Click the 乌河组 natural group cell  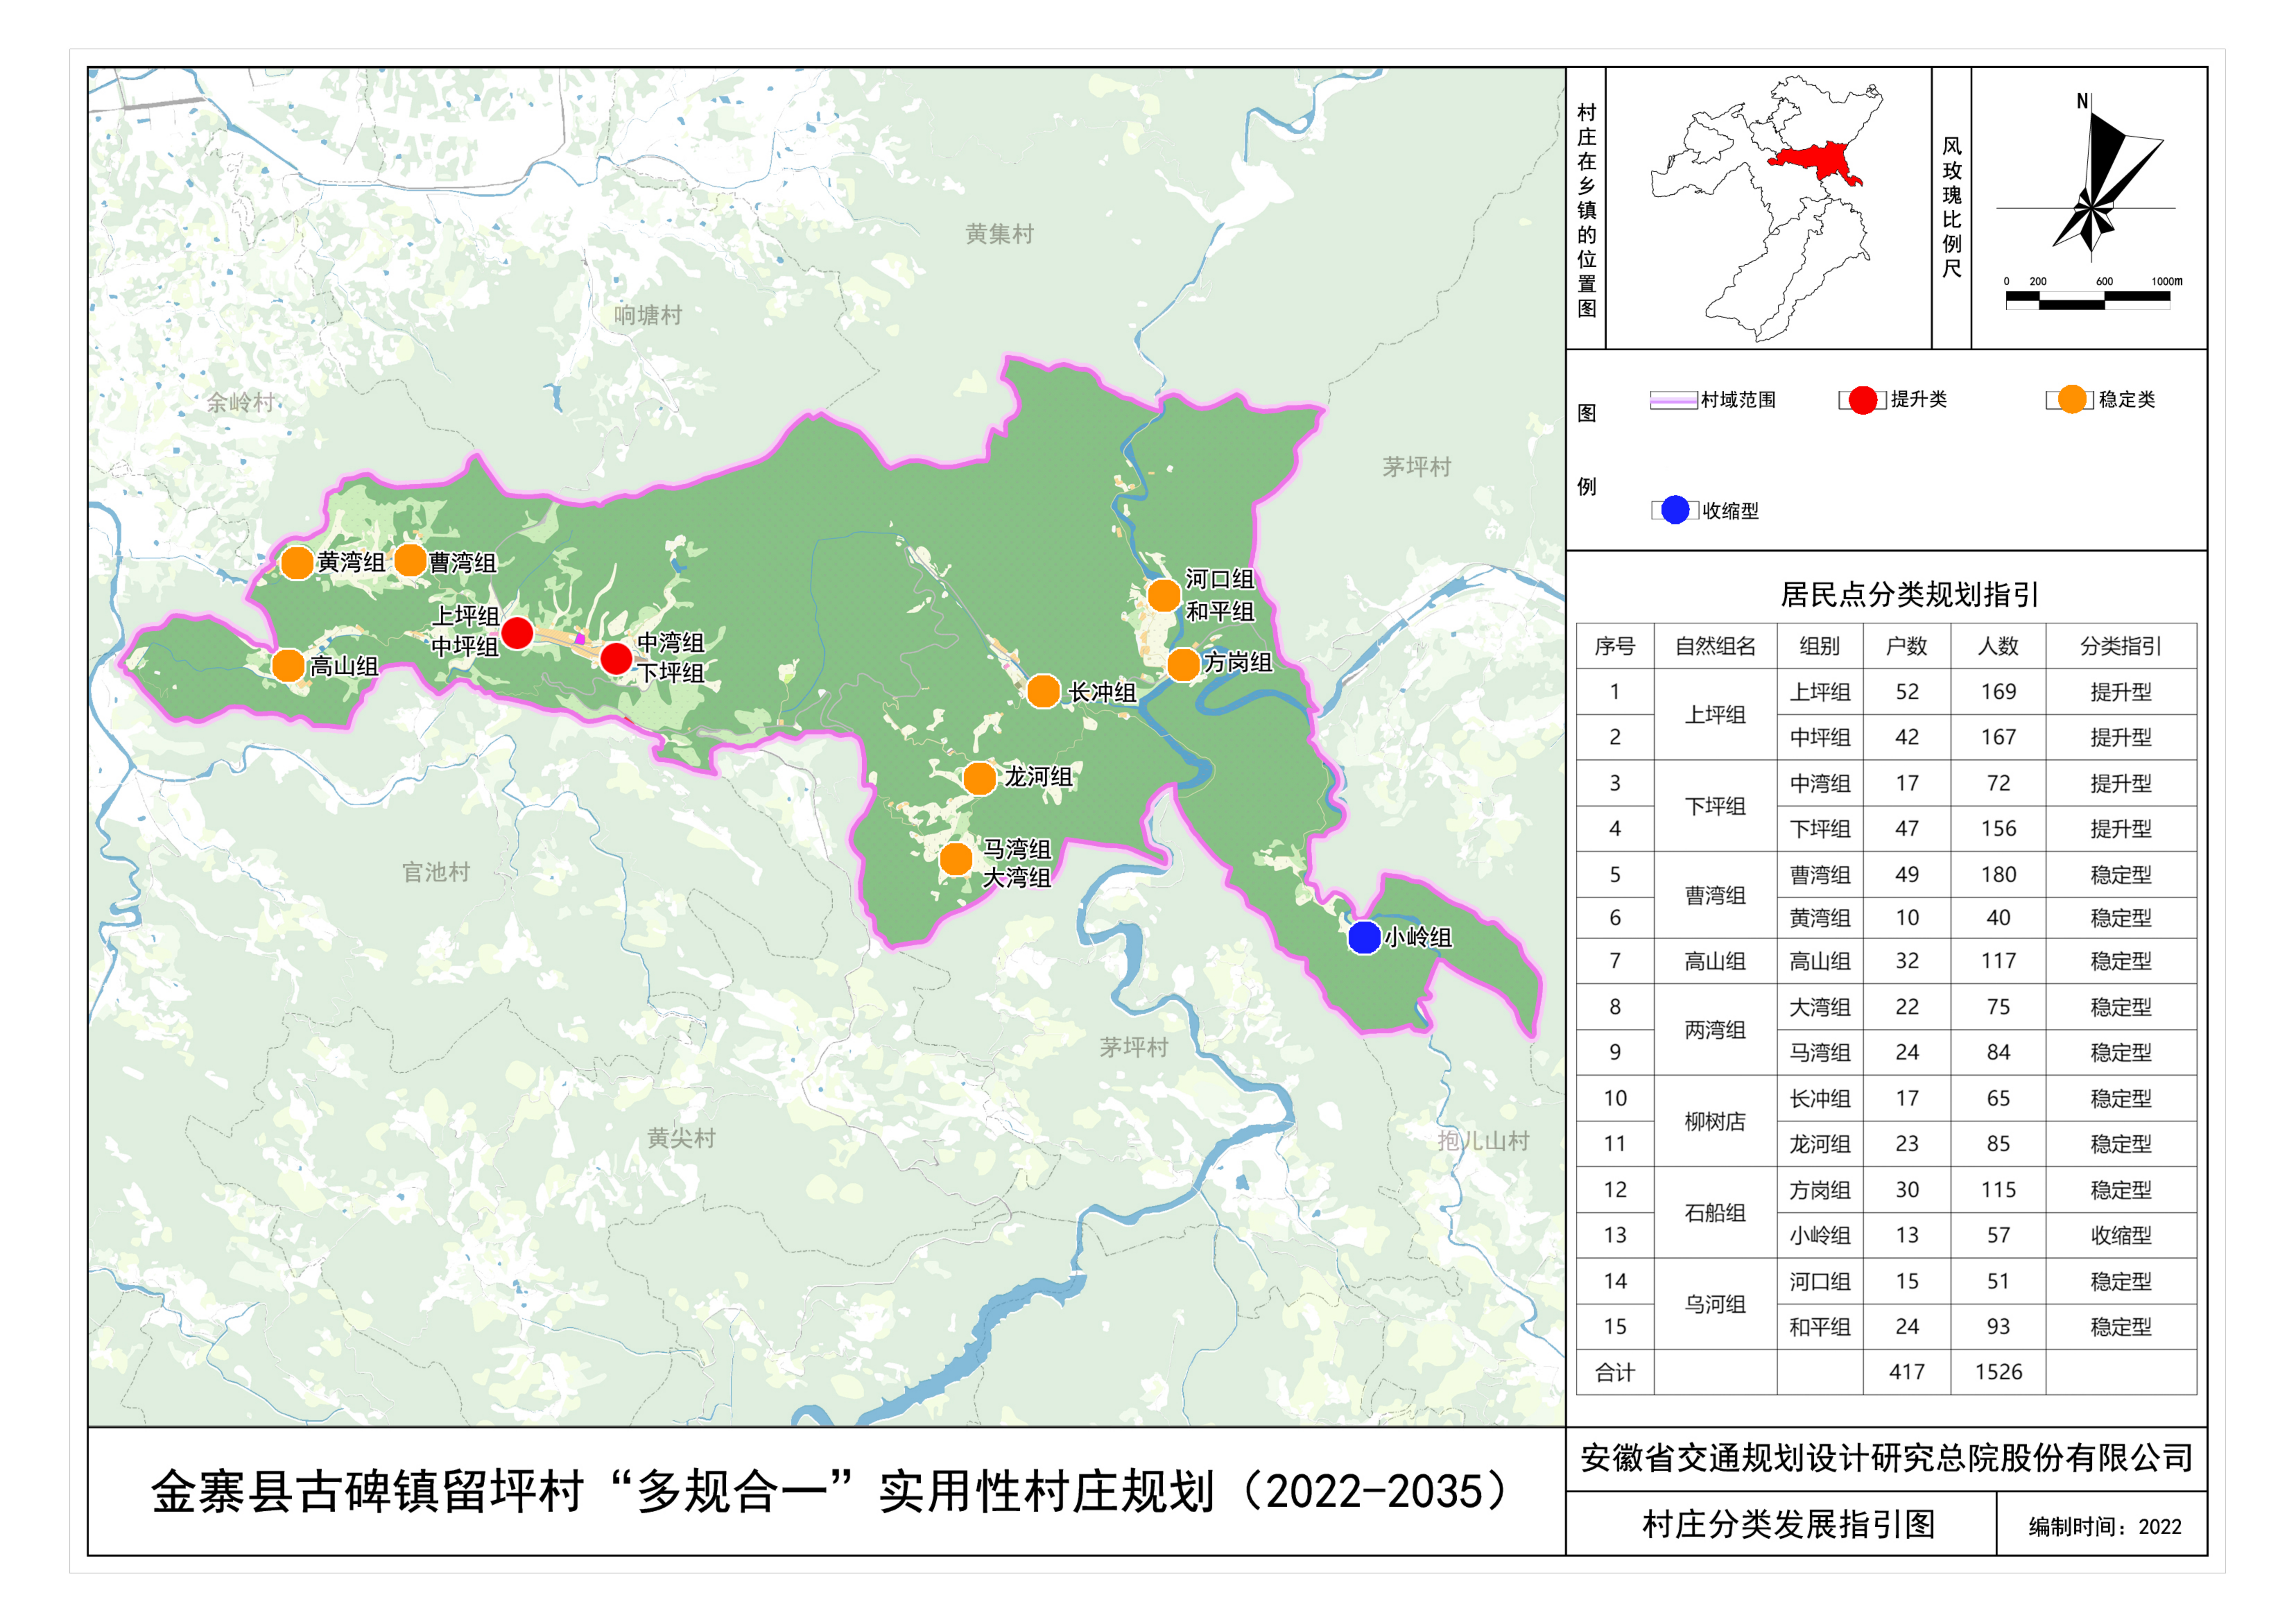pyautogui.click(x=1715, y=1304)
